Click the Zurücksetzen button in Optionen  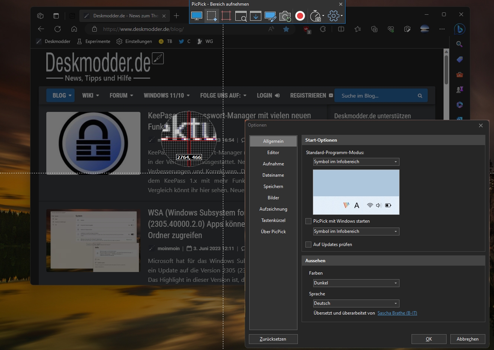273,339
